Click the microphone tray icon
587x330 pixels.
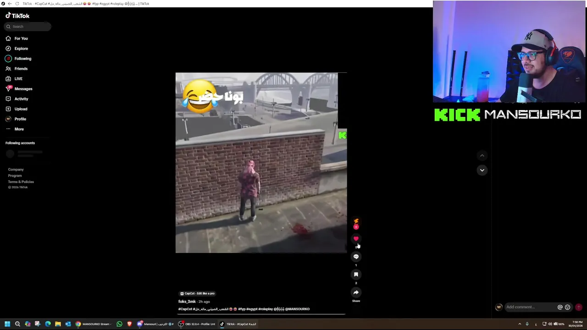527,324
